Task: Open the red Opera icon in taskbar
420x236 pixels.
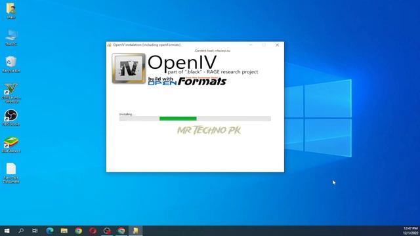Action: pyautogui.click(x=93, y=231)
